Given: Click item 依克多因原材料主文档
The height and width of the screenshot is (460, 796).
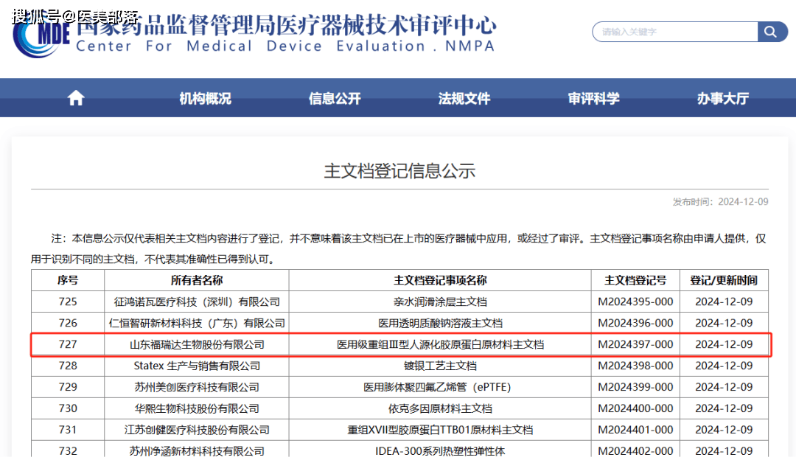Looking at the screenshot, I should [x=440, y=408].
